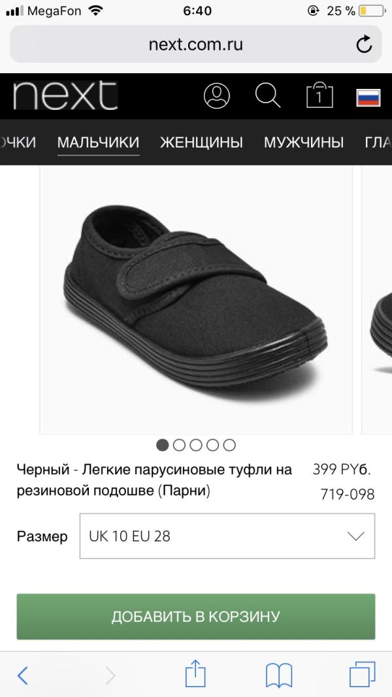Click the size dropdown chevron arrow
Viewport: 392px width, 697px height.
point(355,536)
